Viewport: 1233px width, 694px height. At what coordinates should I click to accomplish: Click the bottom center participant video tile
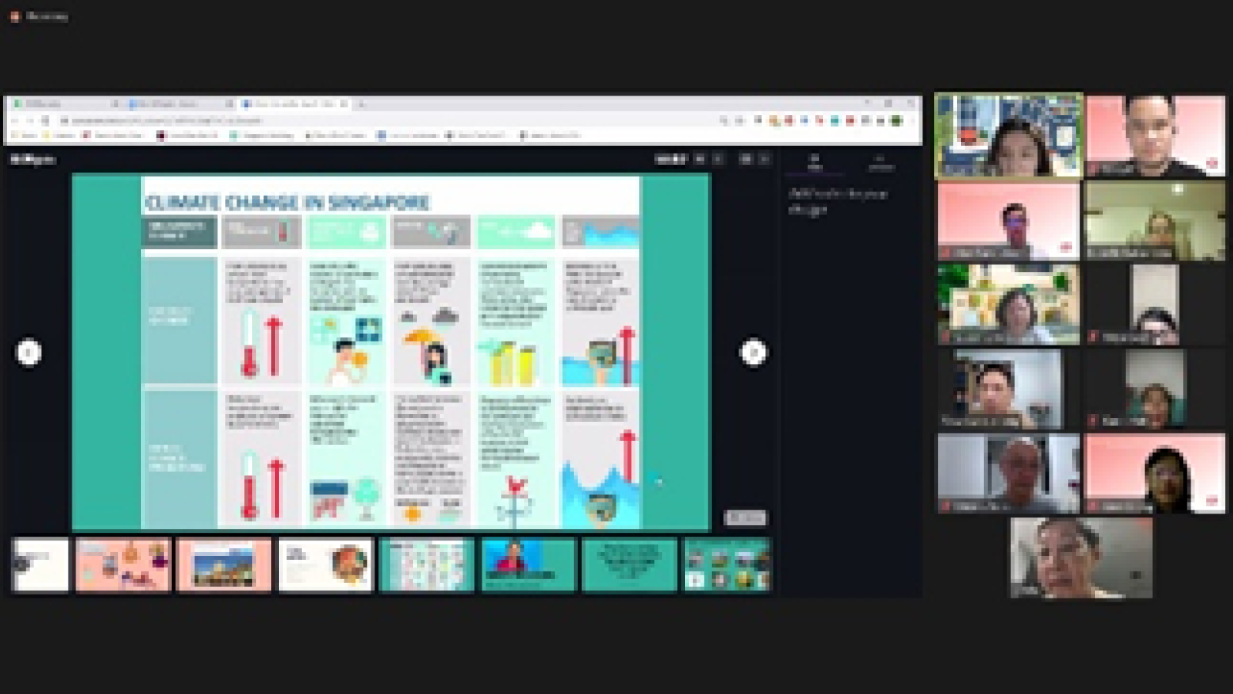tap(1081, 558)
